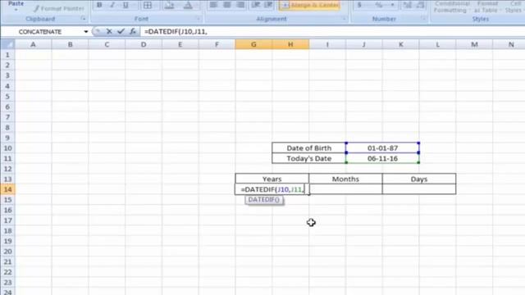Click empty cell under Days
Image resolution: width=525 pixels, height=295 pixels.
[419, 189]
